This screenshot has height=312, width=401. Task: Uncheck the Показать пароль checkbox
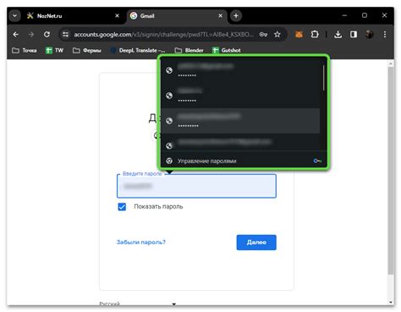[x=122, y=207]
